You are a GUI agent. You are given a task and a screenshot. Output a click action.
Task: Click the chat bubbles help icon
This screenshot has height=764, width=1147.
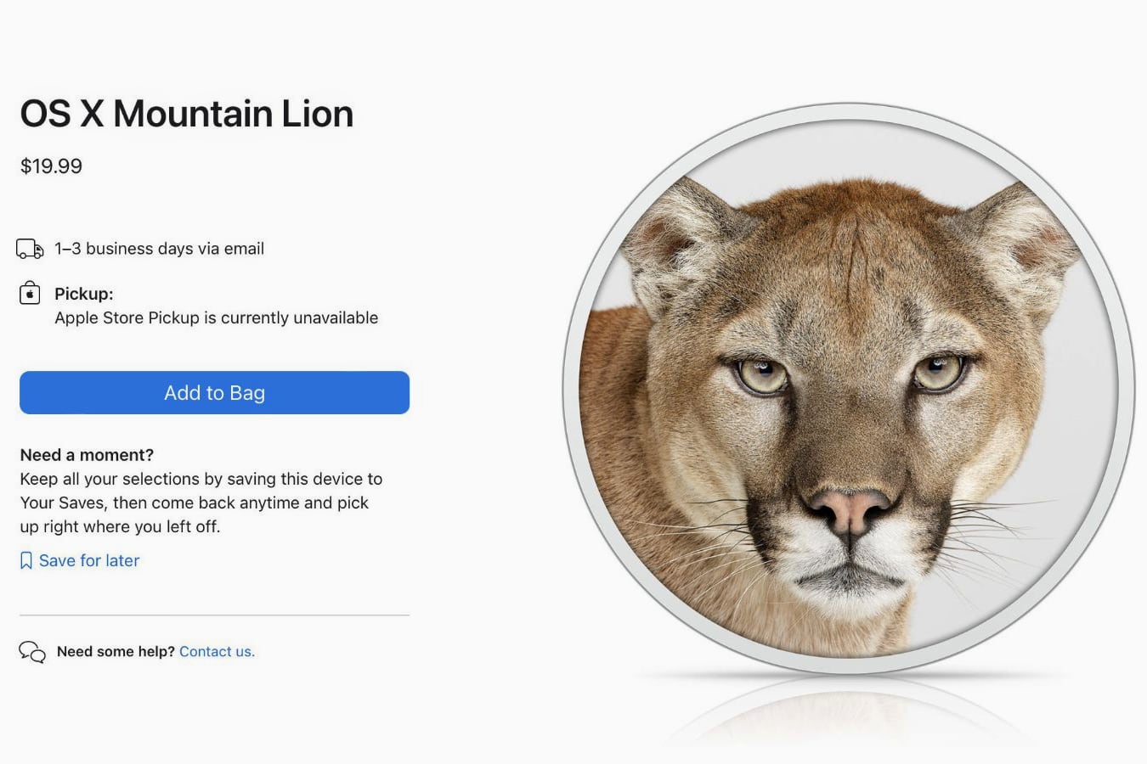[32, 651]
